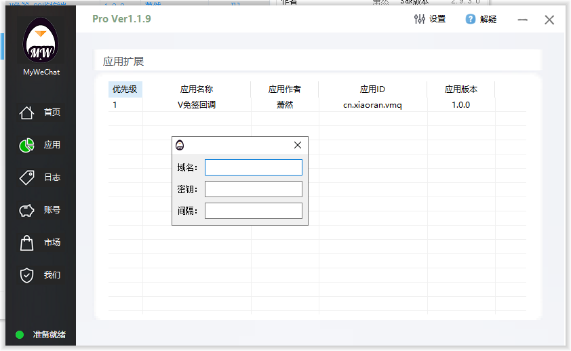Select the V免签回调 app row
571x351 pixels.
point(197,105)
